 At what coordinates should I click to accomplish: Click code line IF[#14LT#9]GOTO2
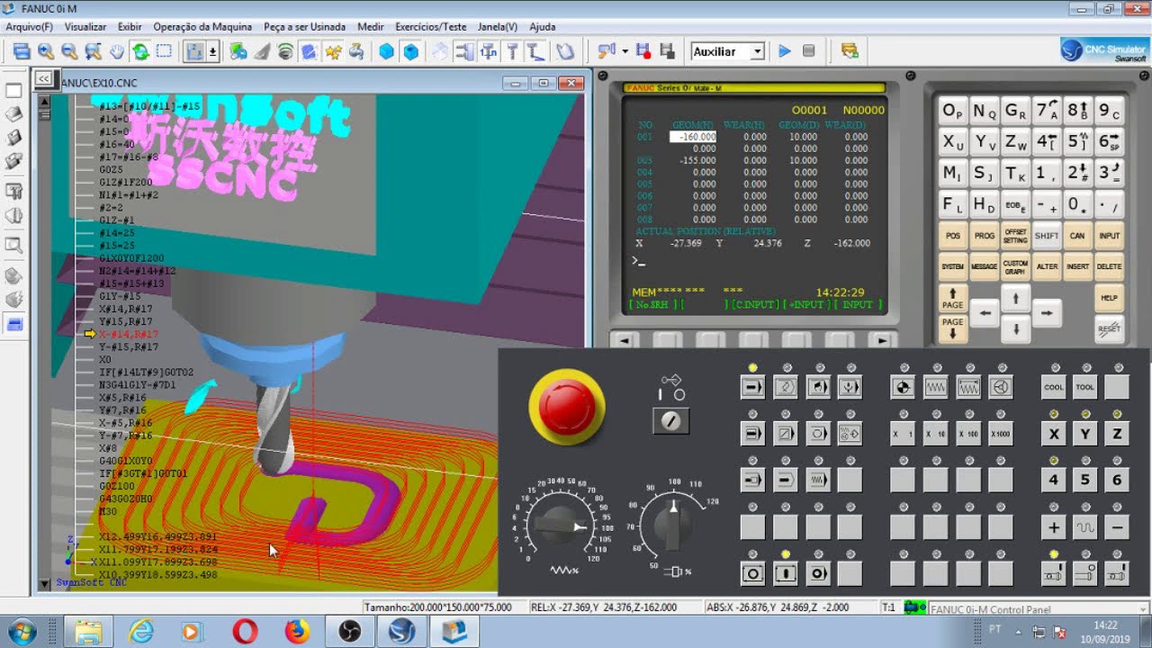point(147,372)
